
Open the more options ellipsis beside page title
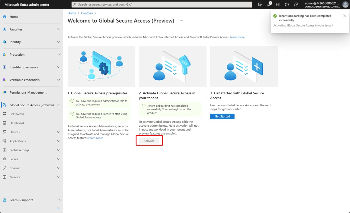pyautogui.click(x=181, y=21)
